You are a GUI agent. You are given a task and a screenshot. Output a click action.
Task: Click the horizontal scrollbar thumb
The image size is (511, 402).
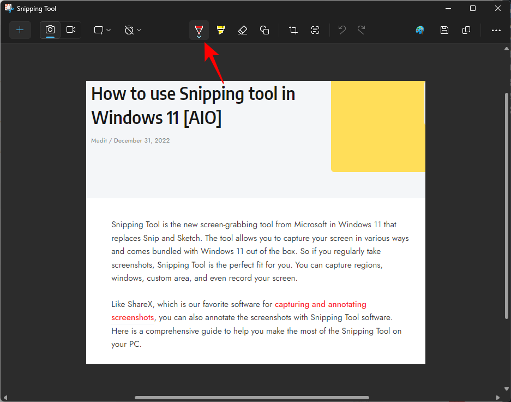(252, 398)
